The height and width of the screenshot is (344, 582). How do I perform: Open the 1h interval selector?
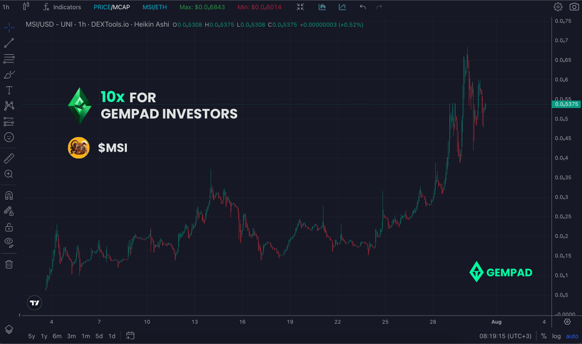point(6,7)
